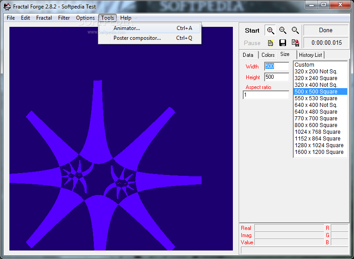Maximize the Fractal Forge window

click(x=324, y=4)
